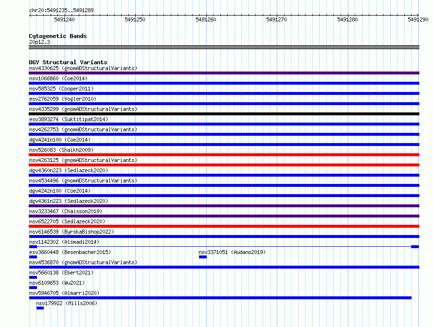Click the black bar for nsv4335299
Image resolution: width=433 pixels, height=327 pixels.
pos(224,114)
